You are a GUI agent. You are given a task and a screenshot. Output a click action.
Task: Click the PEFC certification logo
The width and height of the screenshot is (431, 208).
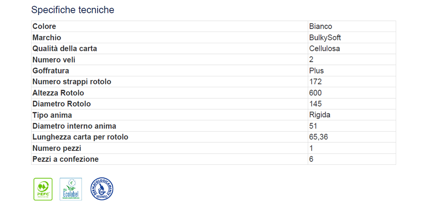tap(43, 189)
